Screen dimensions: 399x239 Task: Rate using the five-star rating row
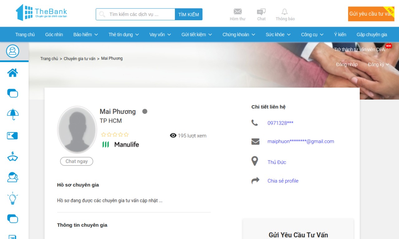tap(115, 135)
